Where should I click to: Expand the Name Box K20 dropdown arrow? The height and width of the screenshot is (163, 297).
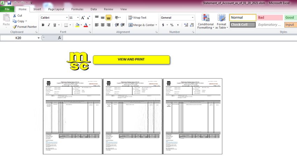pyautogui.click(x=38, y=38)
